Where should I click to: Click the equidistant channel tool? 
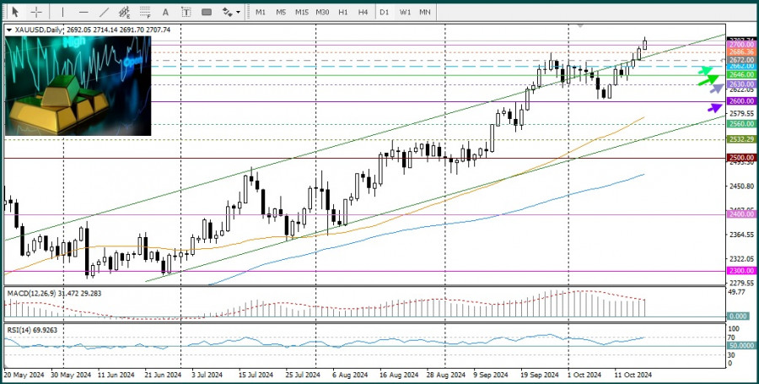[125, 12]
